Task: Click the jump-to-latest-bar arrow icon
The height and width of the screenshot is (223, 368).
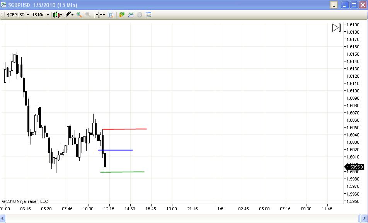Action: coord(337,28)
